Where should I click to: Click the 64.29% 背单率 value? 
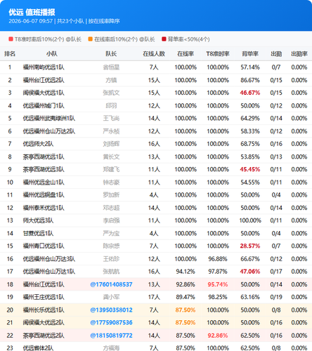[x=250, y=119]
